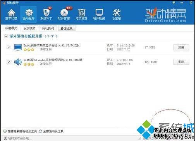
Task: Open 百宝箱 tools icon
Action: [x=117, y=15]
